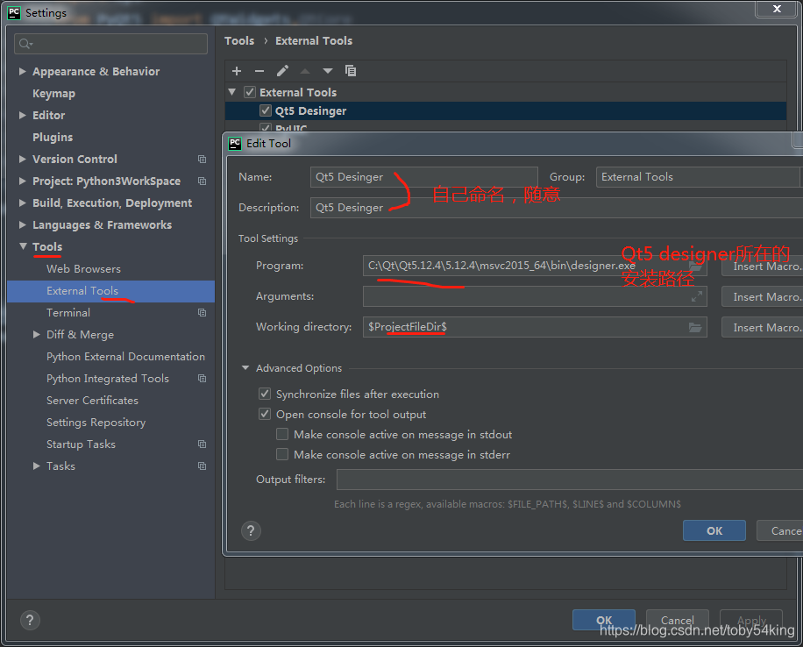Click the Output filters field
This screenshot has height=647, width=803.
coord(570,480)
